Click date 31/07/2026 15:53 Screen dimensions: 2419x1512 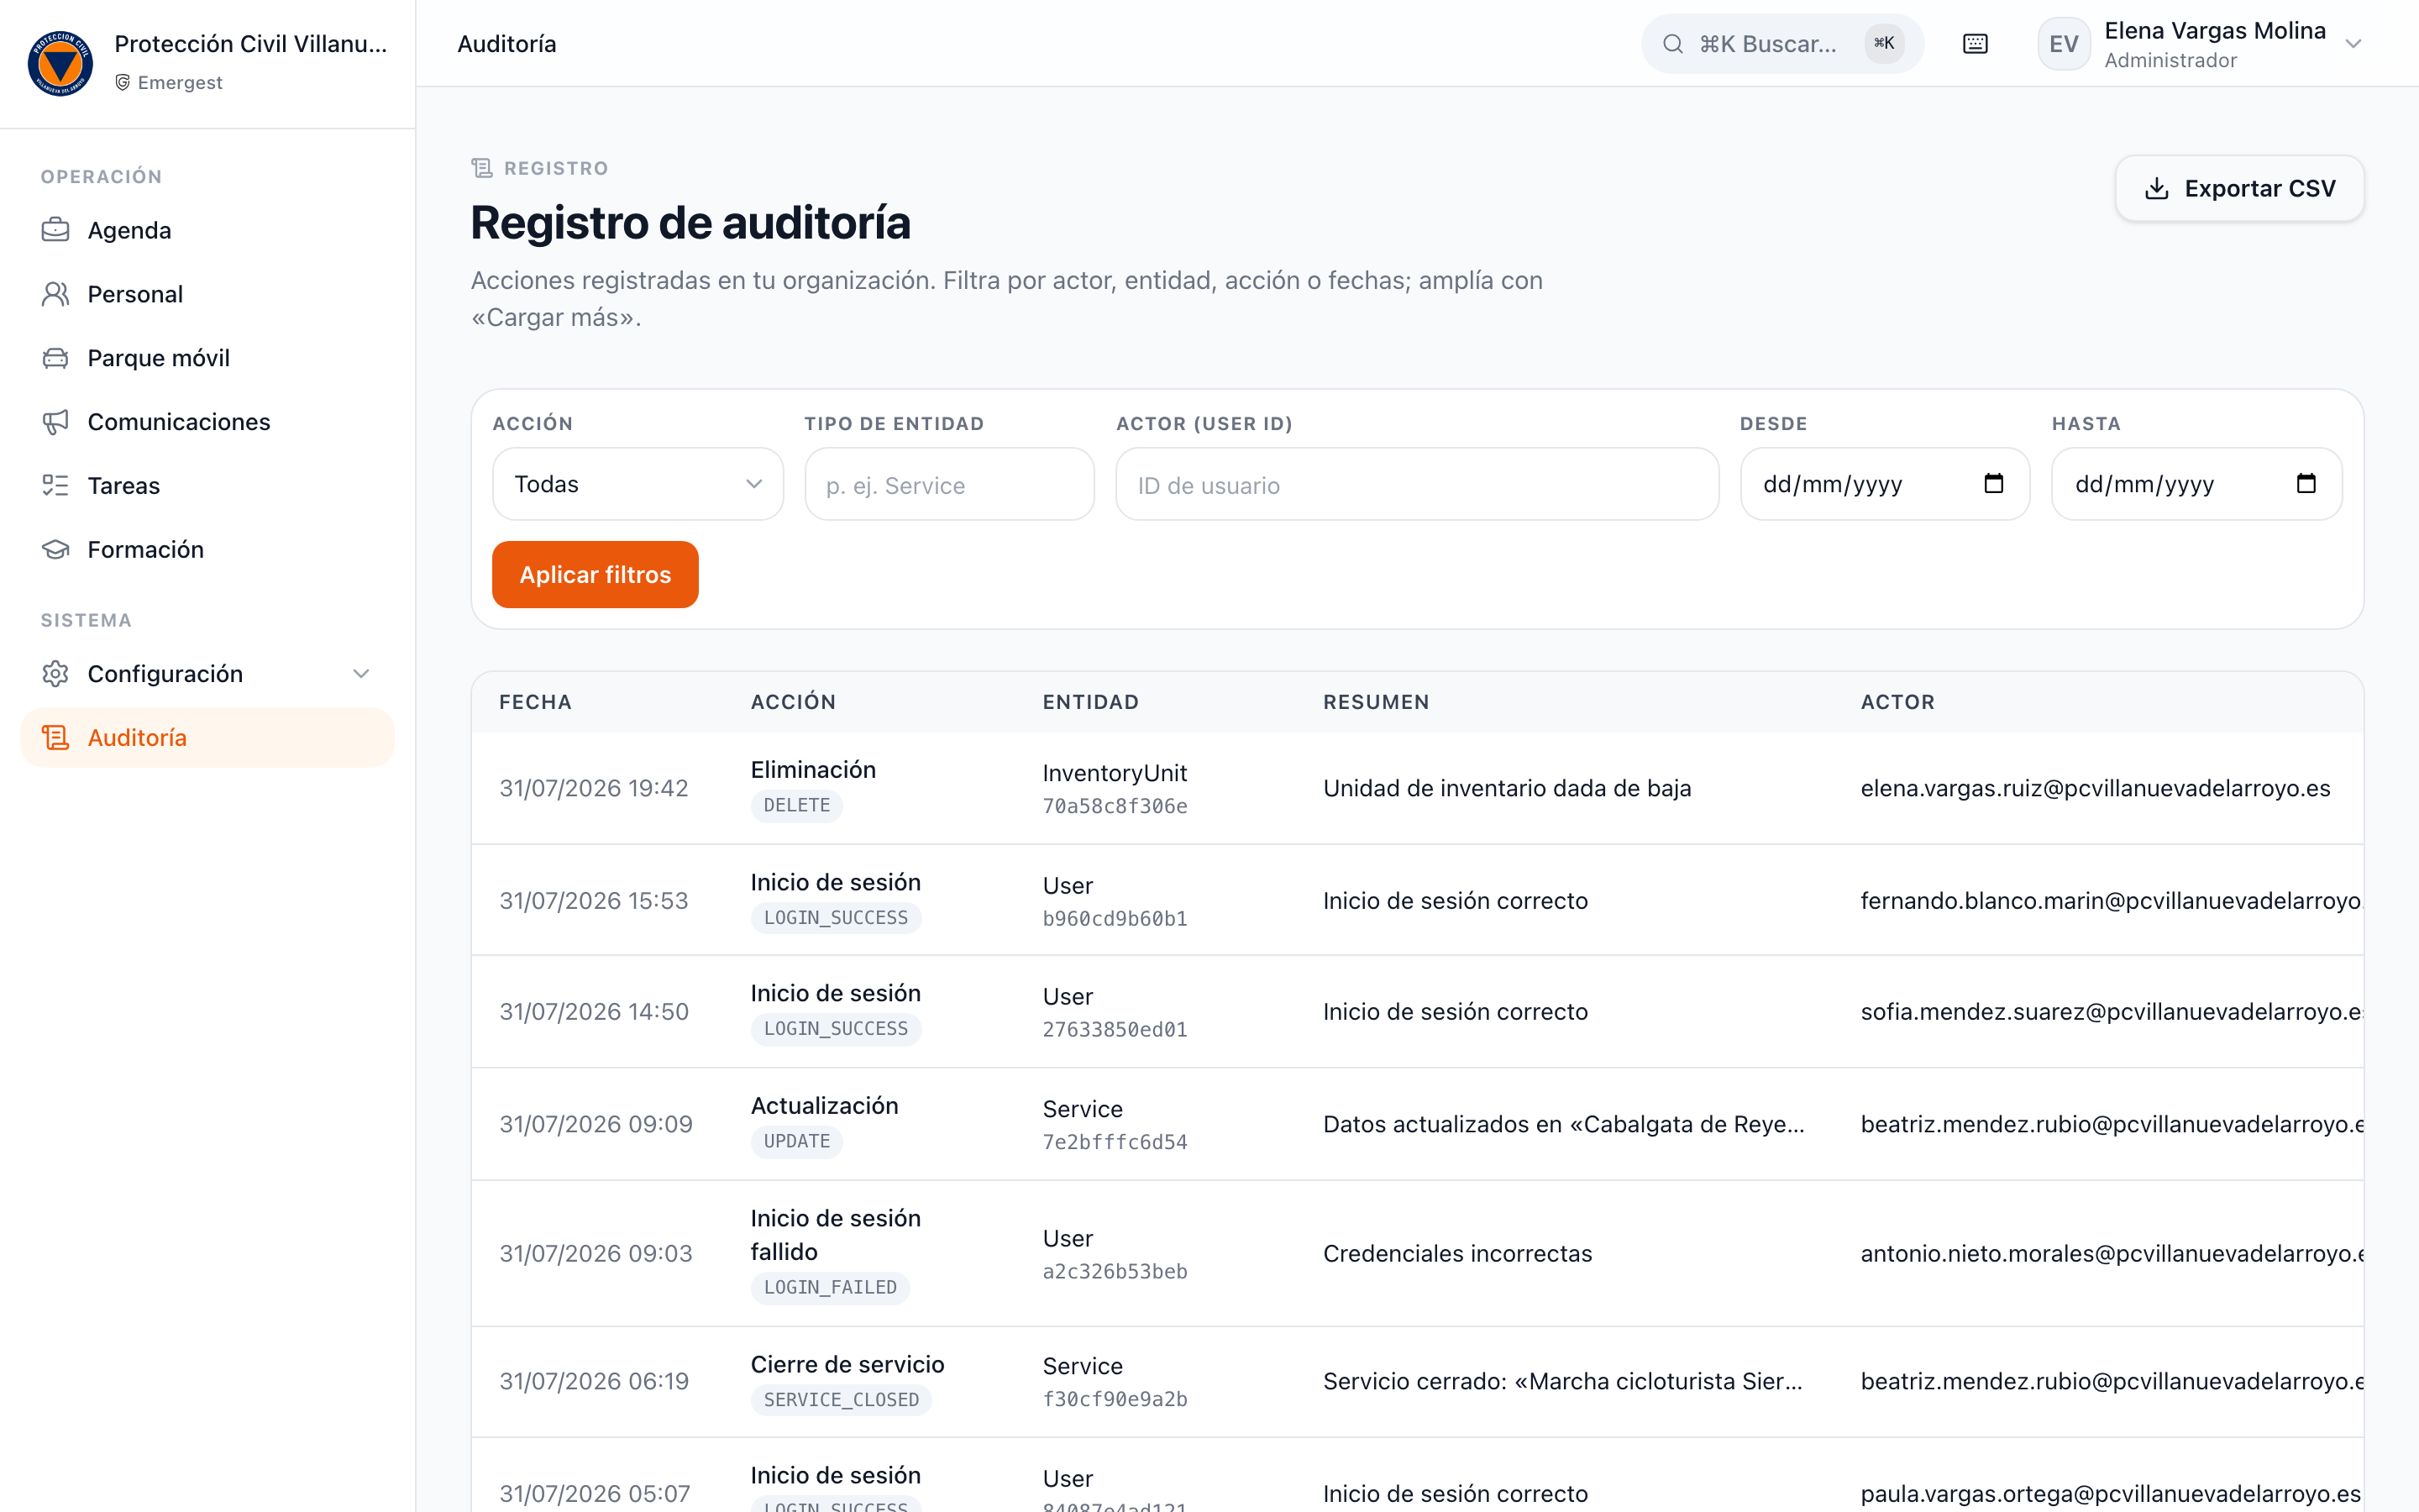[x=594, y=900]
